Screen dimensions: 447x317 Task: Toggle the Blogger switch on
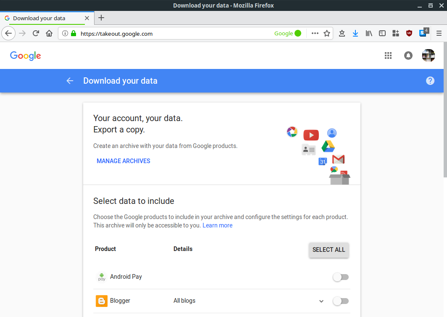coord(341,301)
